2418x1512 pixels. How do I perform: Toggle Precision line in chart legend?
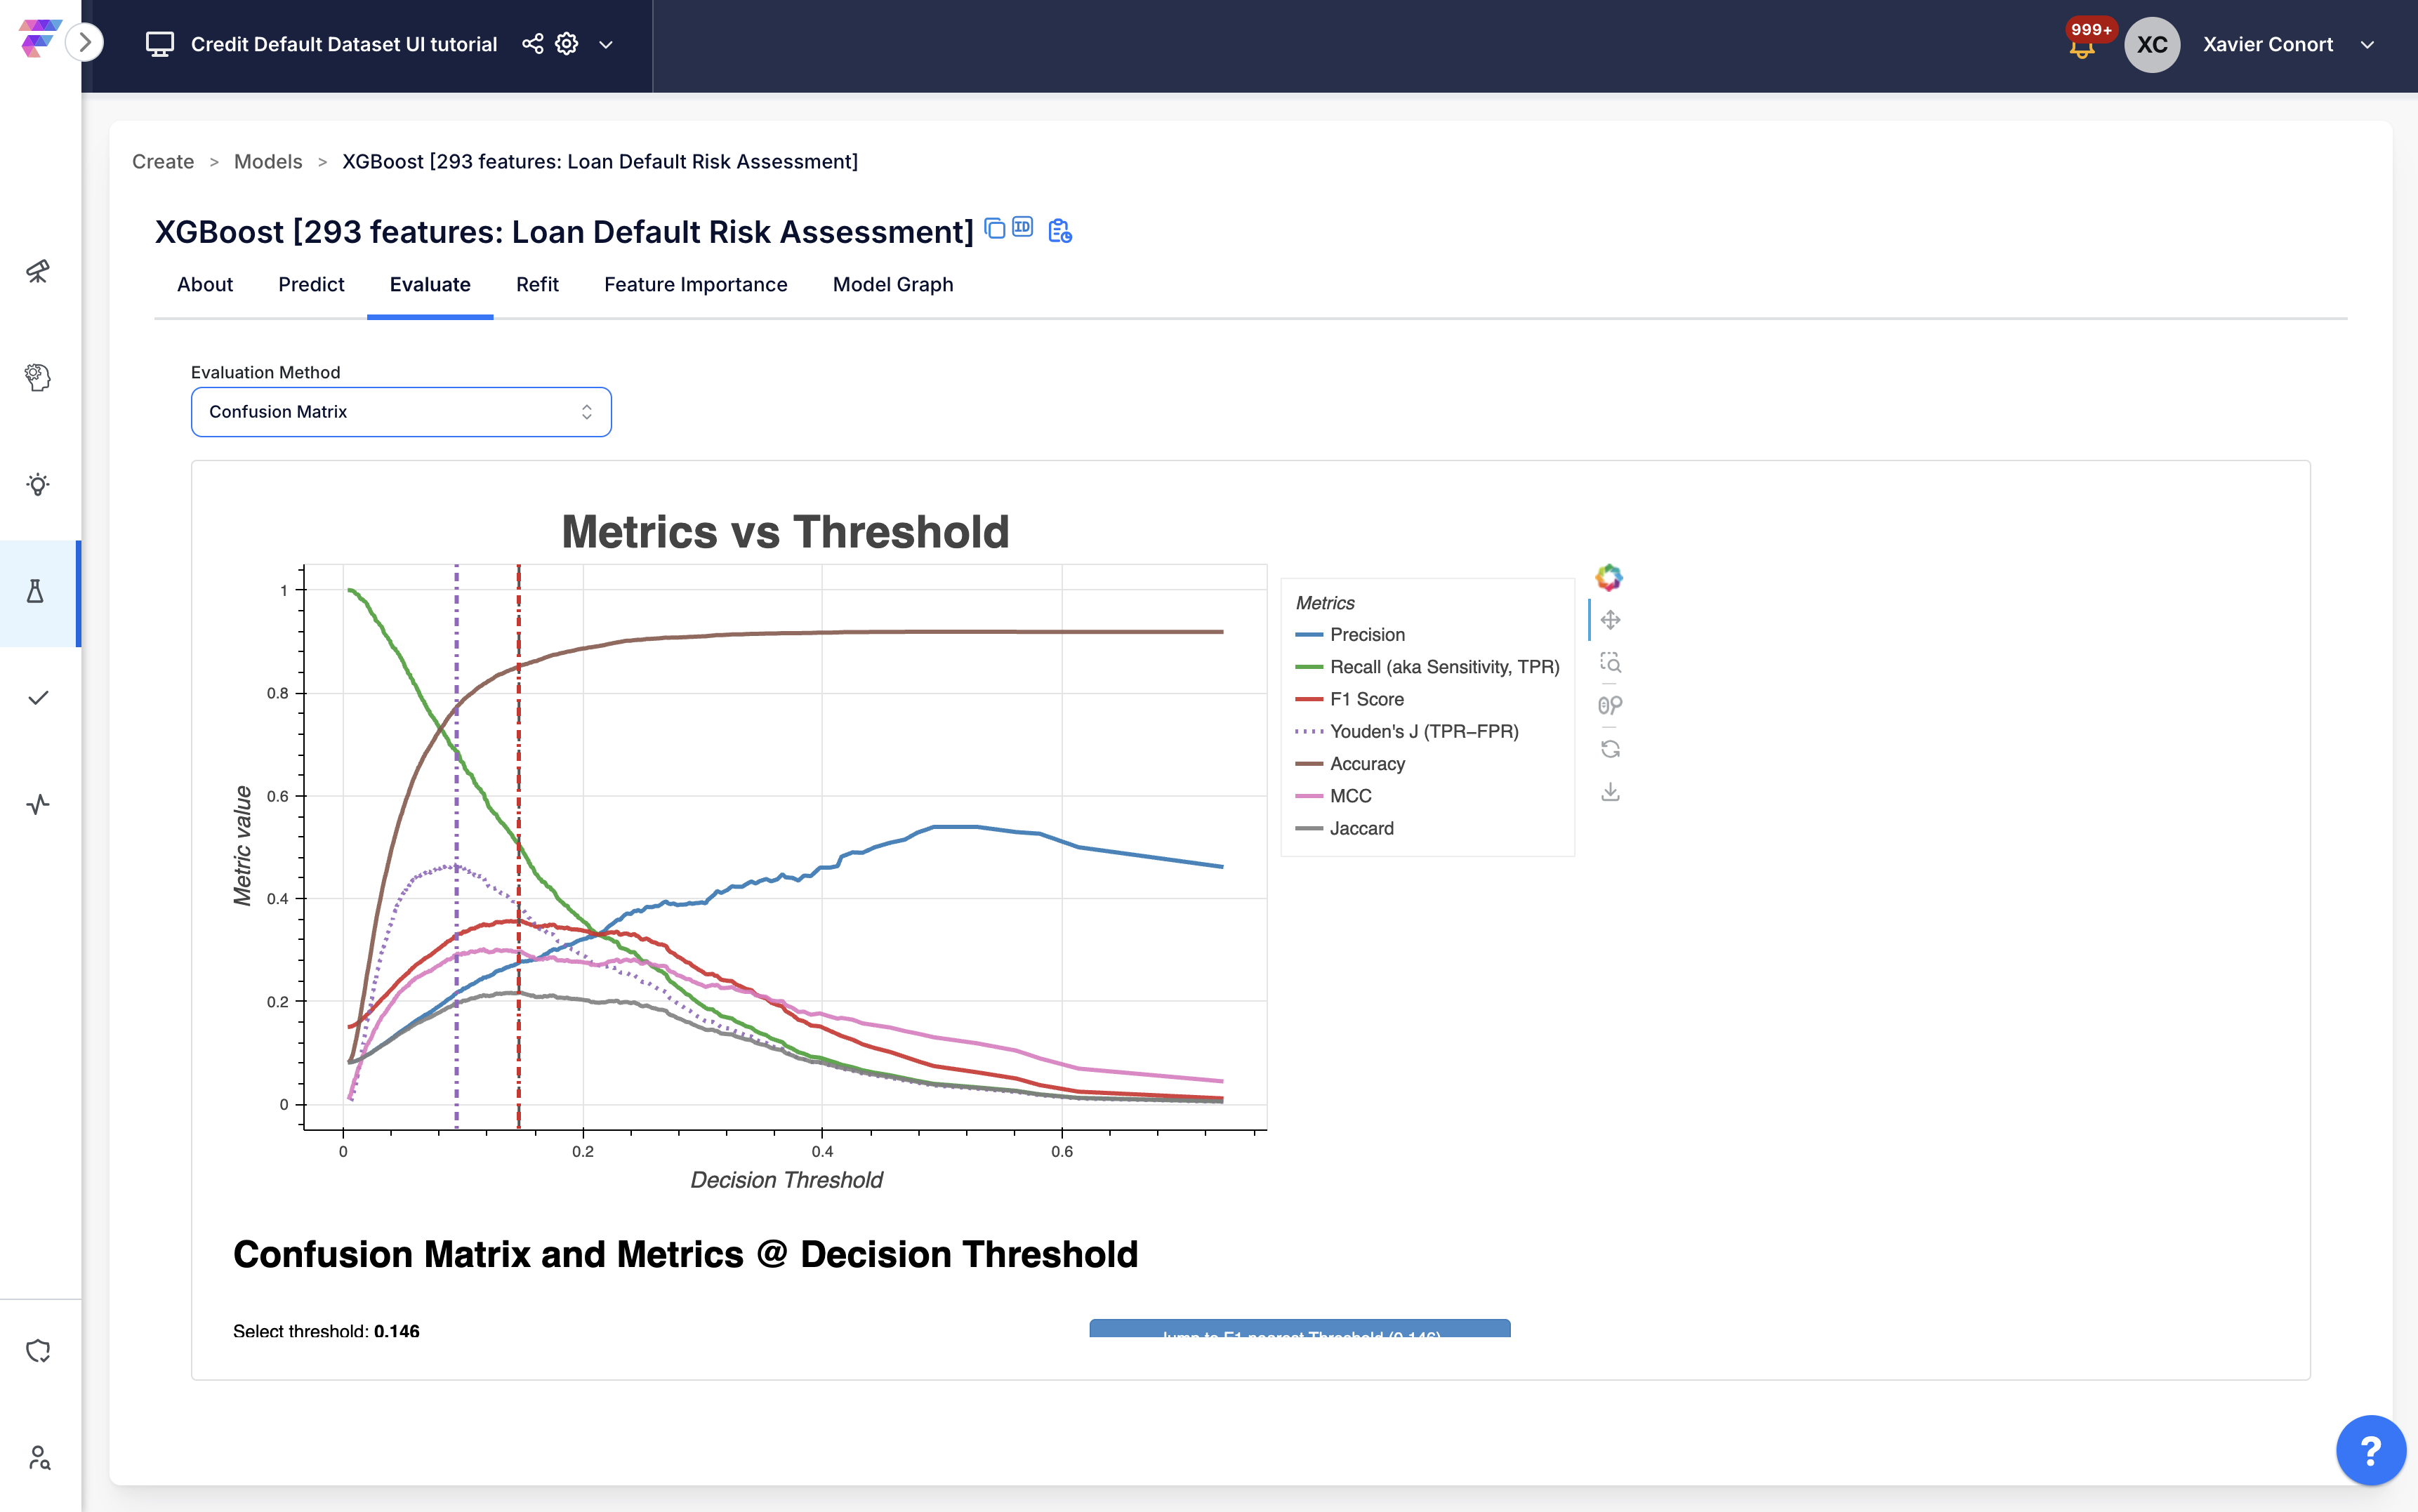pos(1366,635)
